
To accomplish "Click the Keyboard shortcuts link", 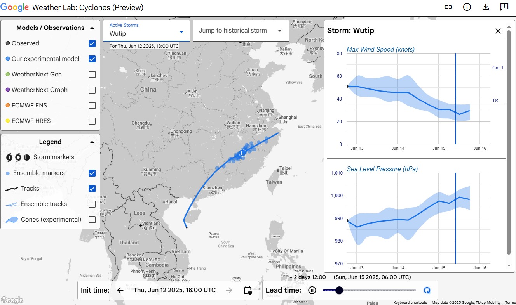I will [x=410, y=303].
